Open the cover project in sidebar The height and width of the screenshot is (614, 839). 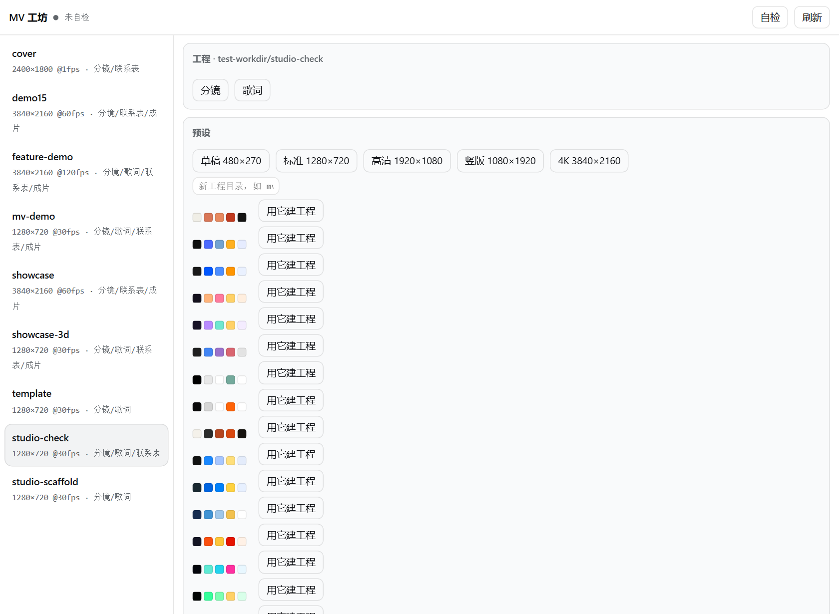[x=86, y=61]
